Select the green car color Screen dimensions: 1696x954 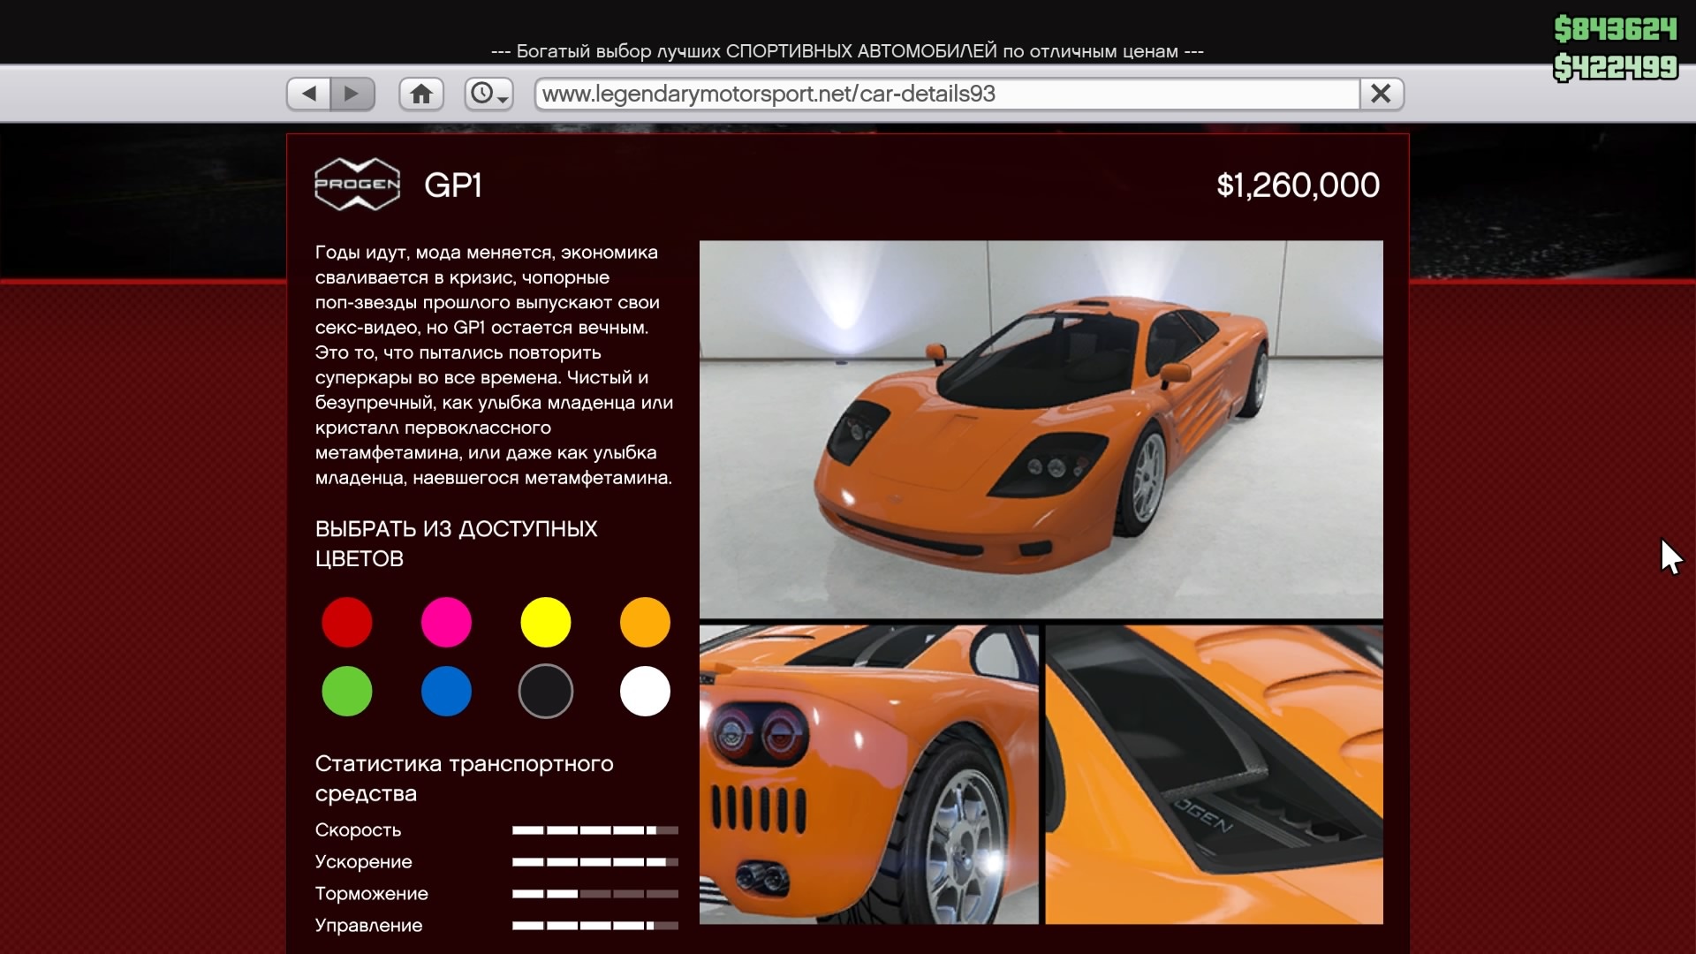[347, 691]
